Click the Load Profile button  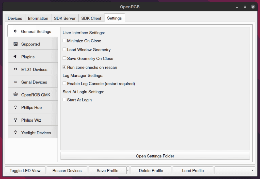point(193,170)
